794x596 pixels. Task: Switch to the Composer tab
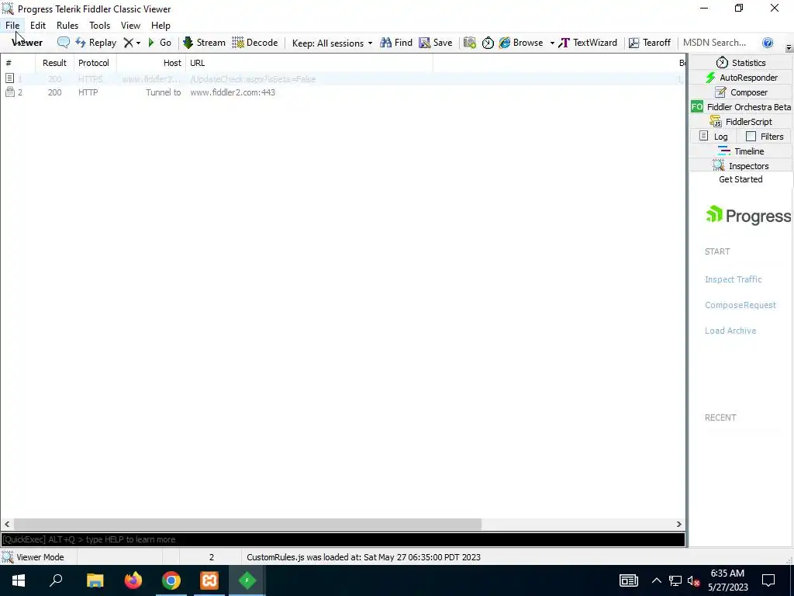740,92
